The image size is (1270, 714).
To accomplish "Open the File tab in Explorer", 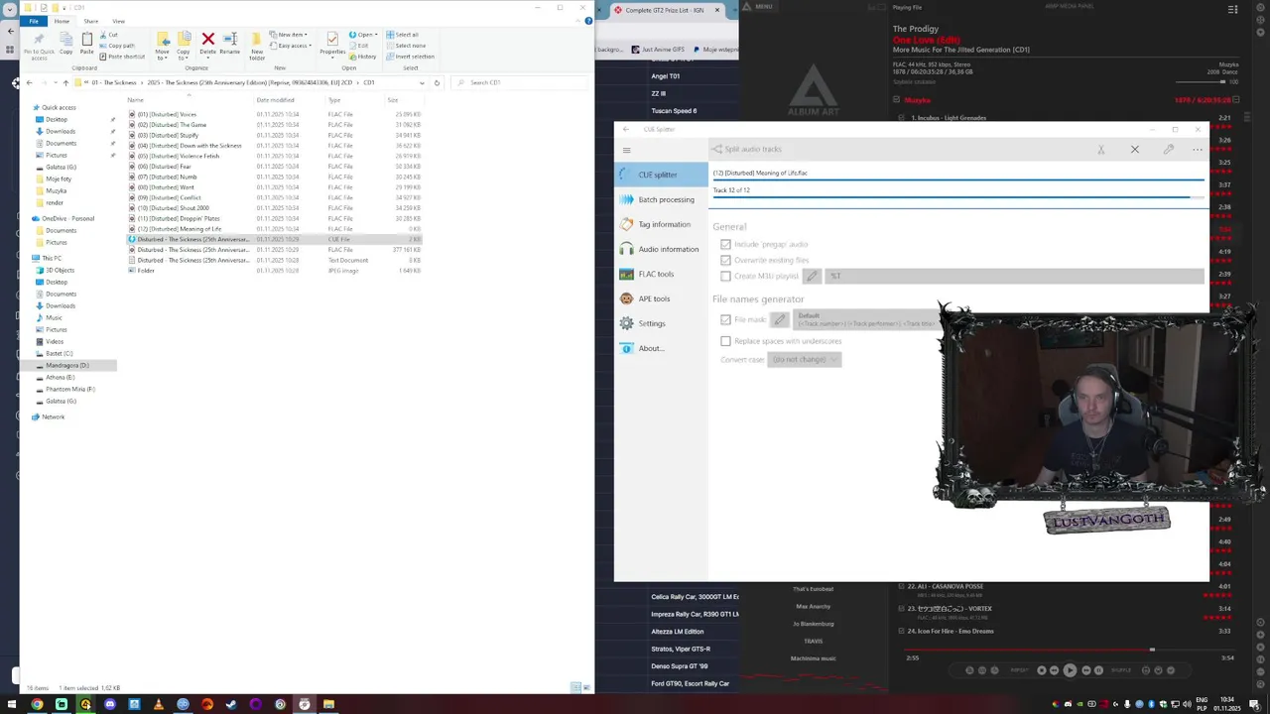I will click(x=34, y=21).
